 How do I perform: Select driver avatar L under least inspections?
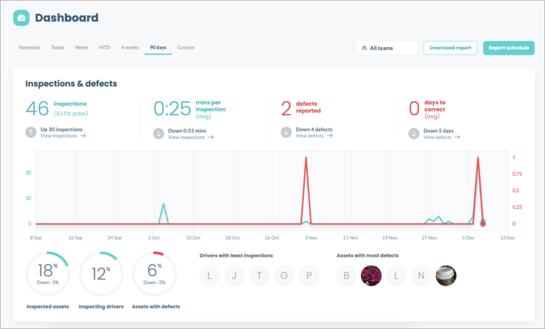[x=209, y=276]
